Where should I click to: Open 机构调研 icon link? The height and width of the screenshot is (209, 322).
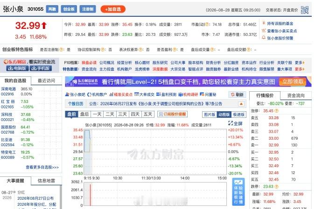click(188, 94)
